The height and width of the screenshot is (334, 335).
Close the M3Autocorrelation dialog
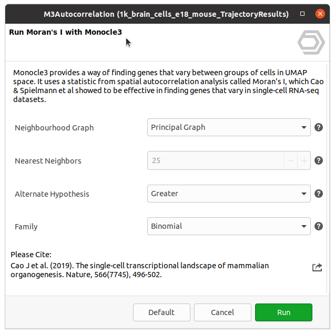point(319,13)
